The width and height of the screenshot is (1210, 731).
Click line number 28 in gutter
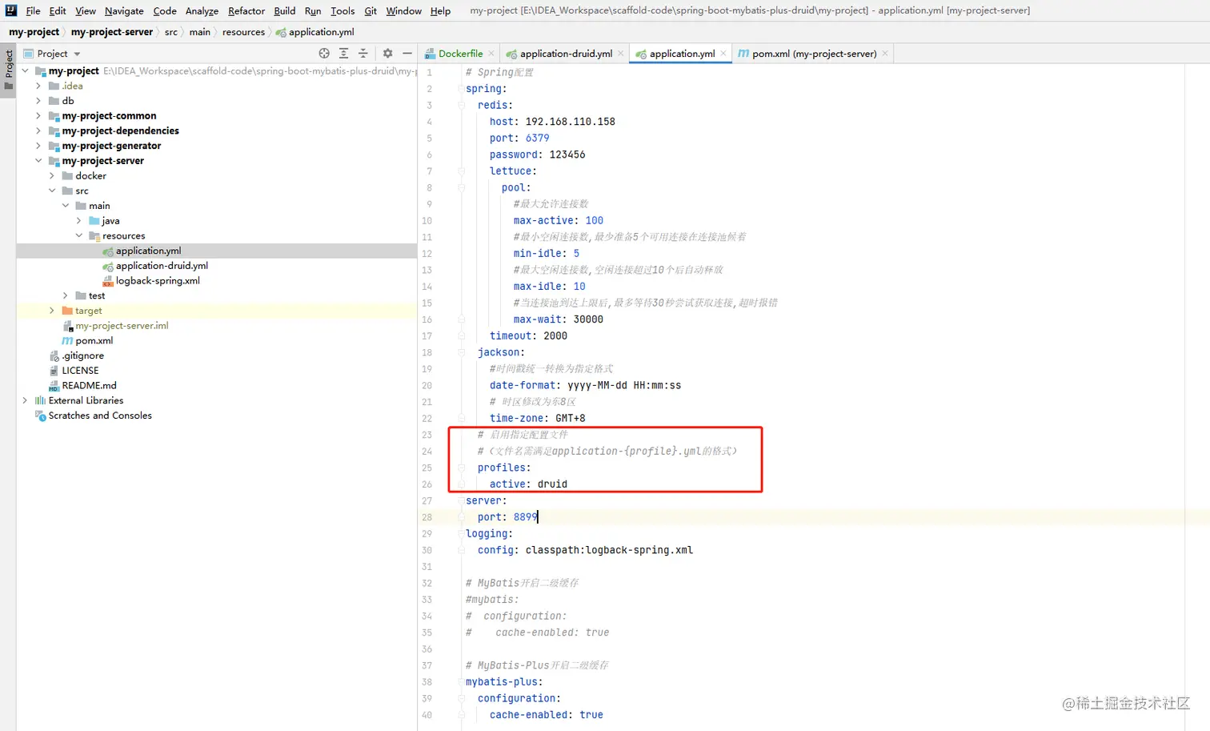click(x=427, y=517)
